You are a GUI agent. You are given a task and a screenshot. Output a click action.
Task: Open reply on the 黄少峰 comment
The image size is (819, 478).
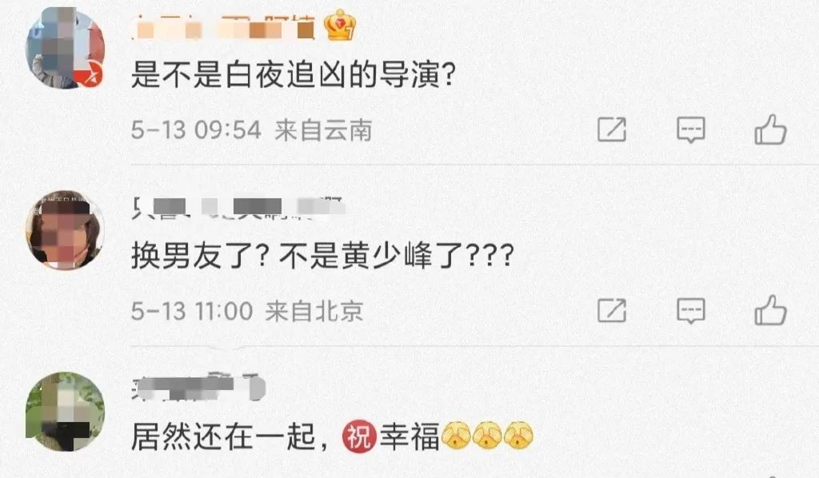click(690, 311)
